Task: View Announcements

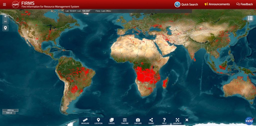Action: (x=217, y=4)
